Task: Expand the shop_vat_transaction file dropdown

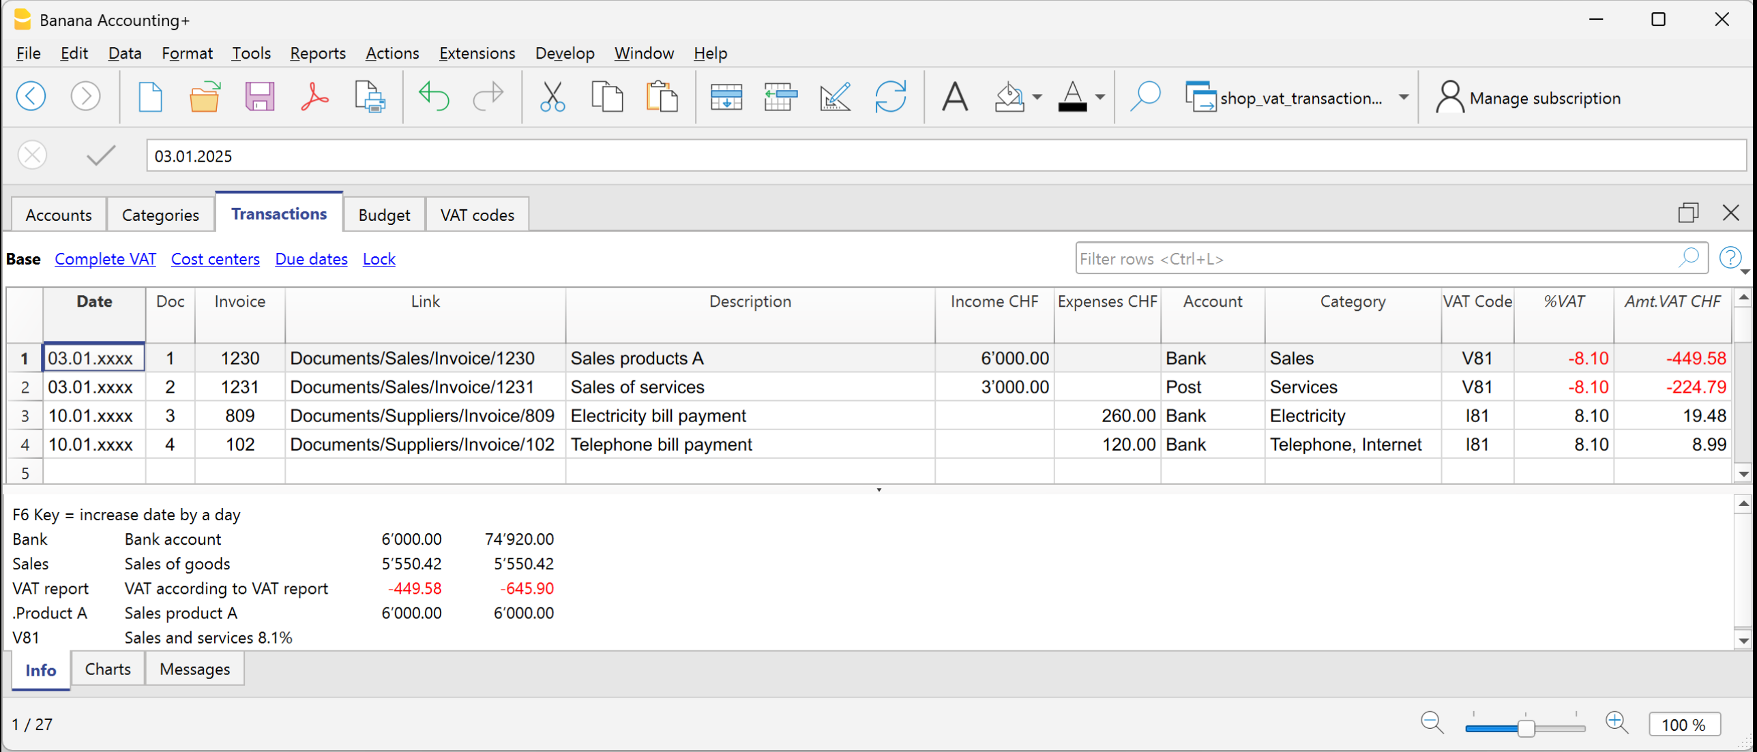Action: pos(1404,97)
